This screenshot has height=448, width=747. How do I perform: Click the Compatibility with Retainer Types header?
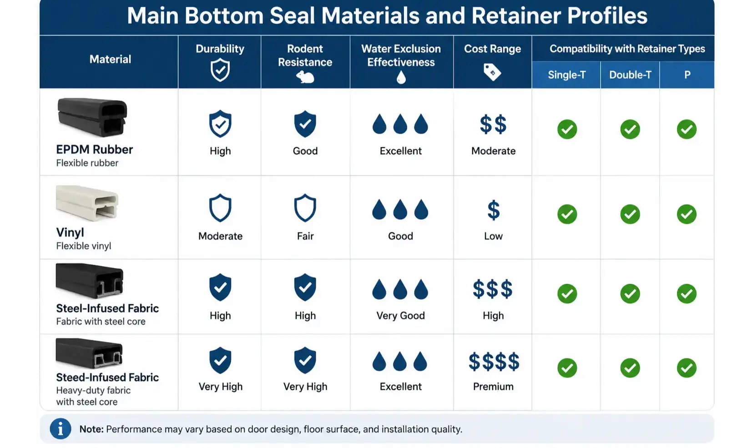[627, 49]
